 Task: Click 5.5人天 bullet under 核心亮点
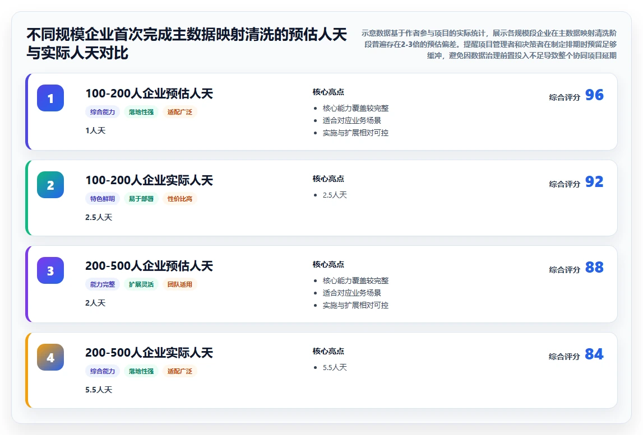(335, 367)
